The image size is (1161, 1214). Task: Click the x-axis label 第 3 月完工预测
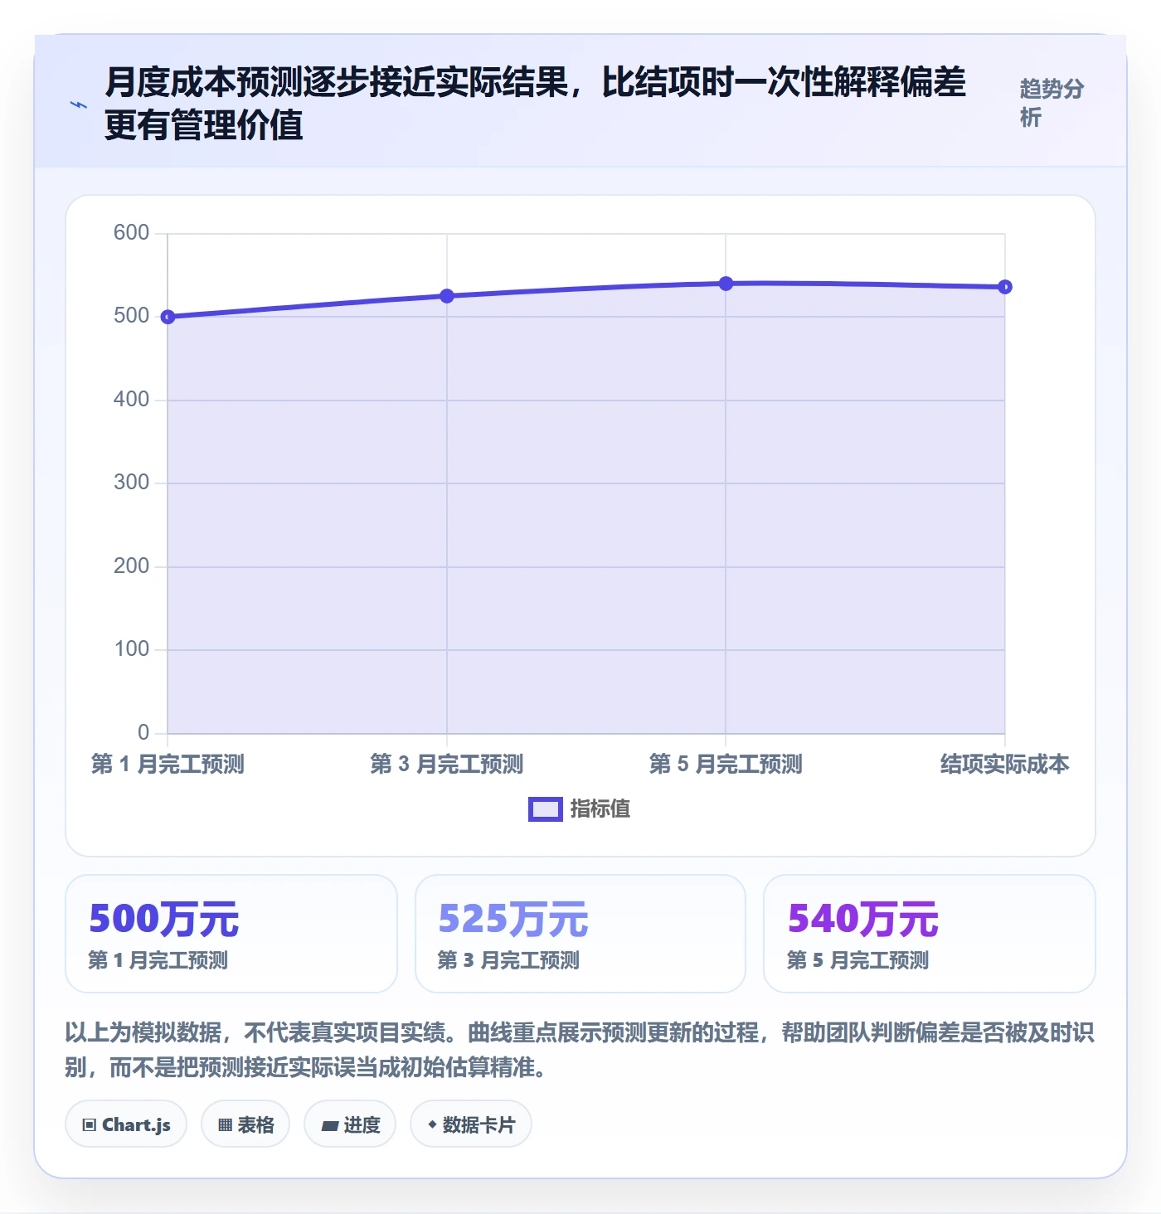click(x=447, y=764)
